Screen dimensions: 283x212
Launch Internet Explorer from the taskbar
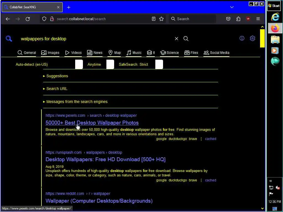pyautogui.click(x=275, y=17)
